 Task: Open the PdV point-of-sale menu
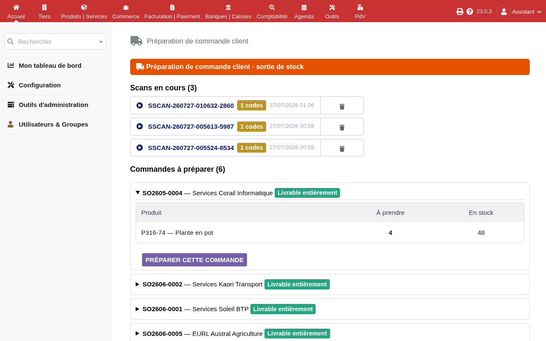pyautogui.click(x=360, y=12)
